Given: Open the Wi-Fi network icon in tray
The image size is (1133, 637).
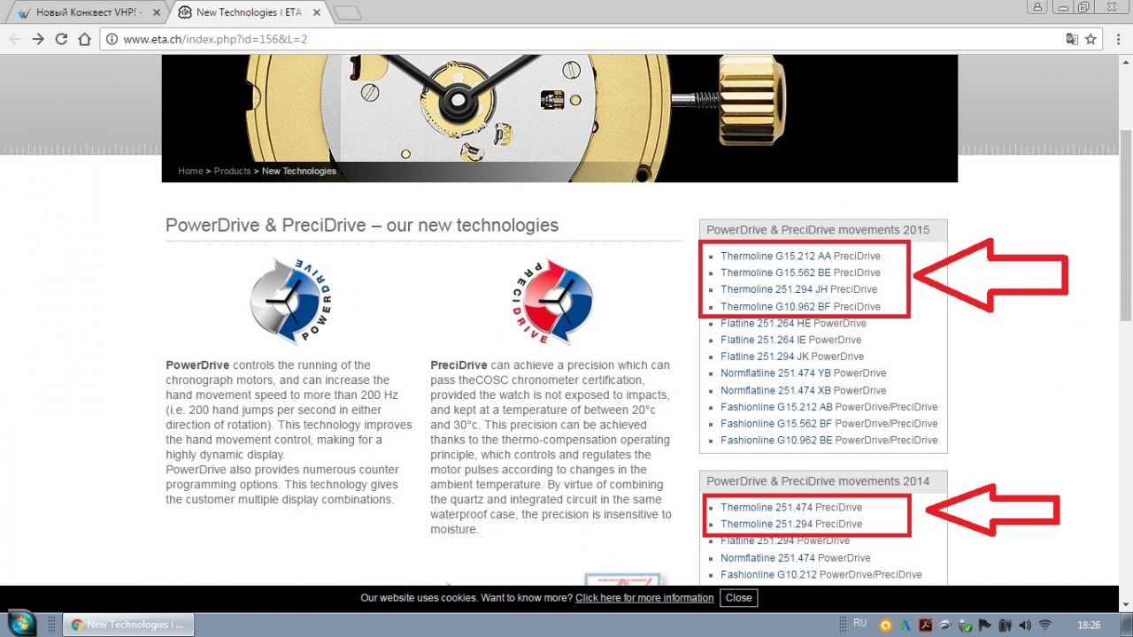Looking at the screenshot, I should point(1044,625).
